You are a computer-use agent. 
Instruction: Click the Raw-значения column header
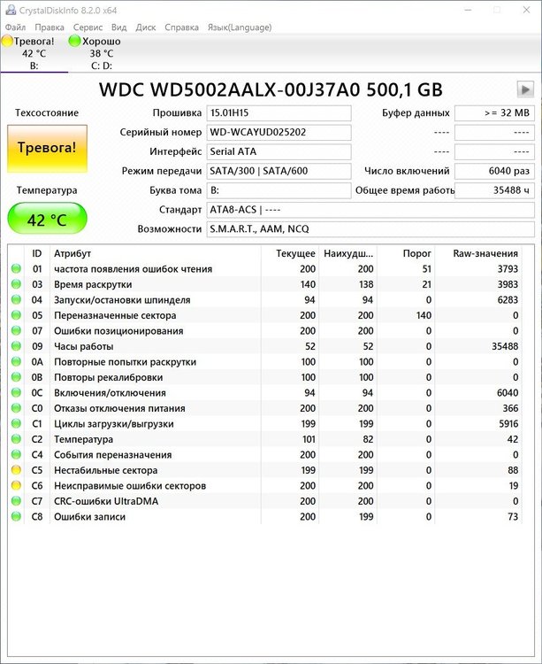(x=478, y=253)
